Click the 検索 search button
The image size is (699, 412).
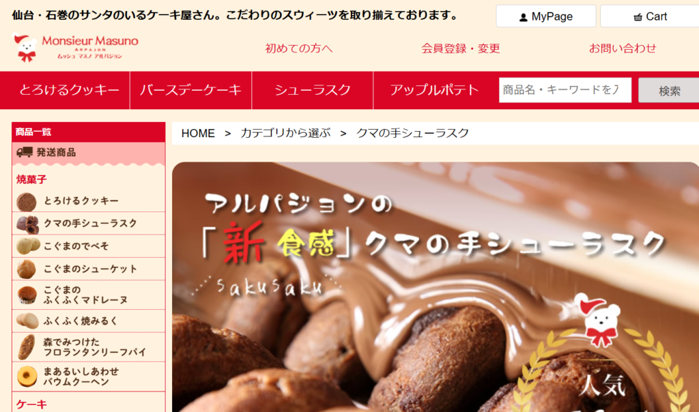tap(669, 91)
